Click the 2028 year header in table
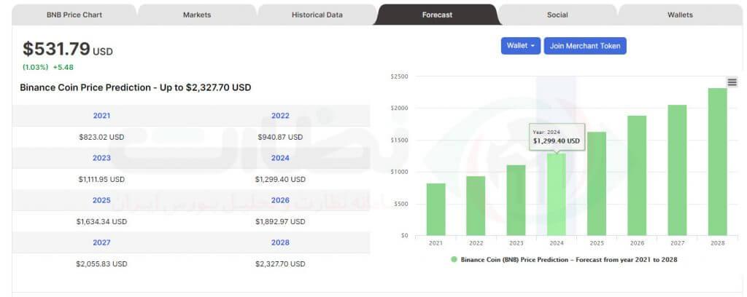 (280, 242)
